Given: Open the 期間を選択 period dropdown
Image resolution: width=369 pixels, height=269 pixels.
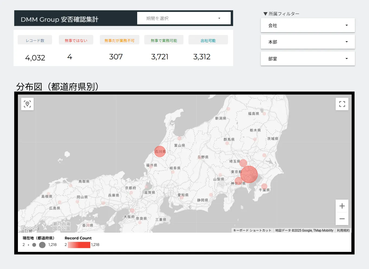Looking at the screenshot, I should (184, 18).
